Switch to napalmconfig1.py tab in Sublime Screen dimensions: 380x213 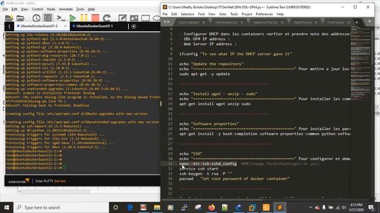pos(265,22)
